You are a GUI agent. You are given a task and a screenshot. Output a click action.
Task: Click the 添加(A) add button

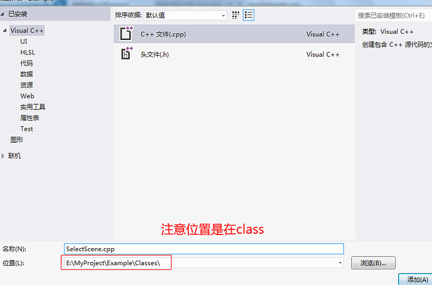click(416, 279)
